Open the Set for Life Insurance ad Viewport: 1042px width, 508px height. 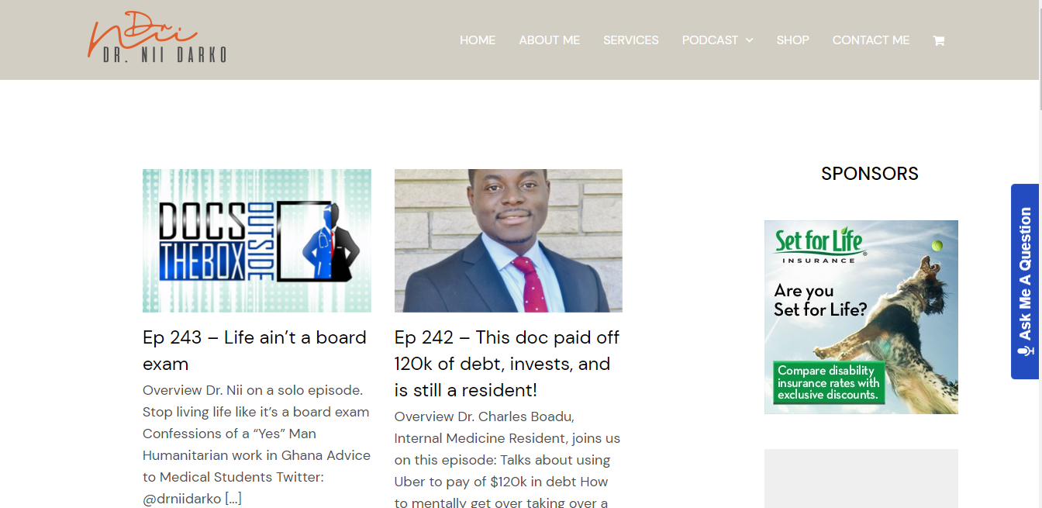(861, 317)
